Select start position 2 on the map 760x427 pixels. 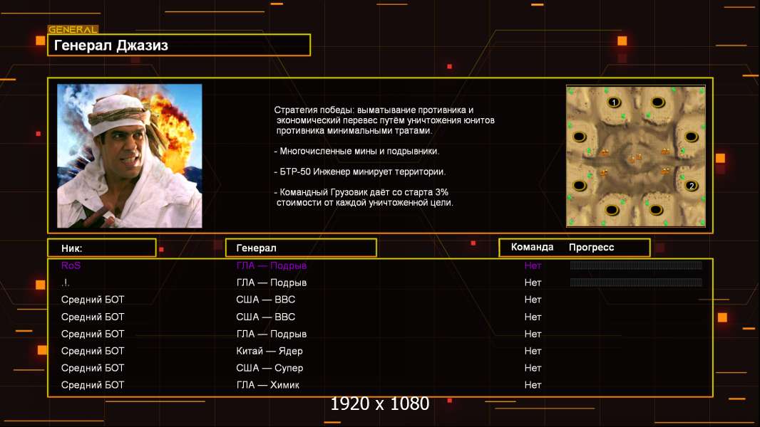pos(691,186)
